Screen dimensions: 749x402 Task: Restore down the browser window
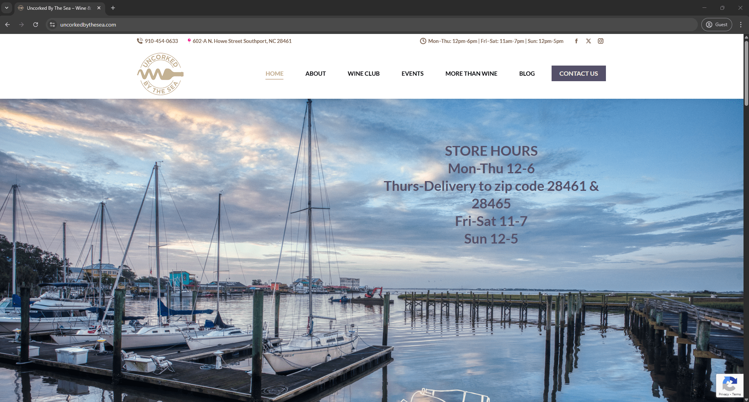click(x=722, y=8)
